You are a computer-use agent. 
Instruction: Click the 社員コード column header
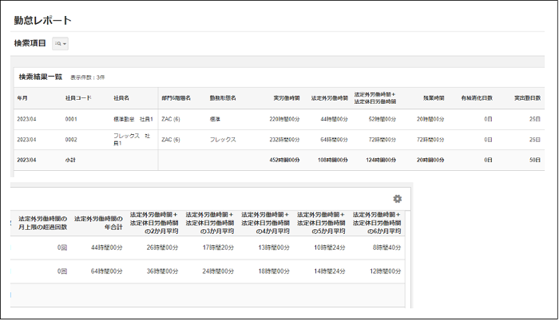click(78, 98)
